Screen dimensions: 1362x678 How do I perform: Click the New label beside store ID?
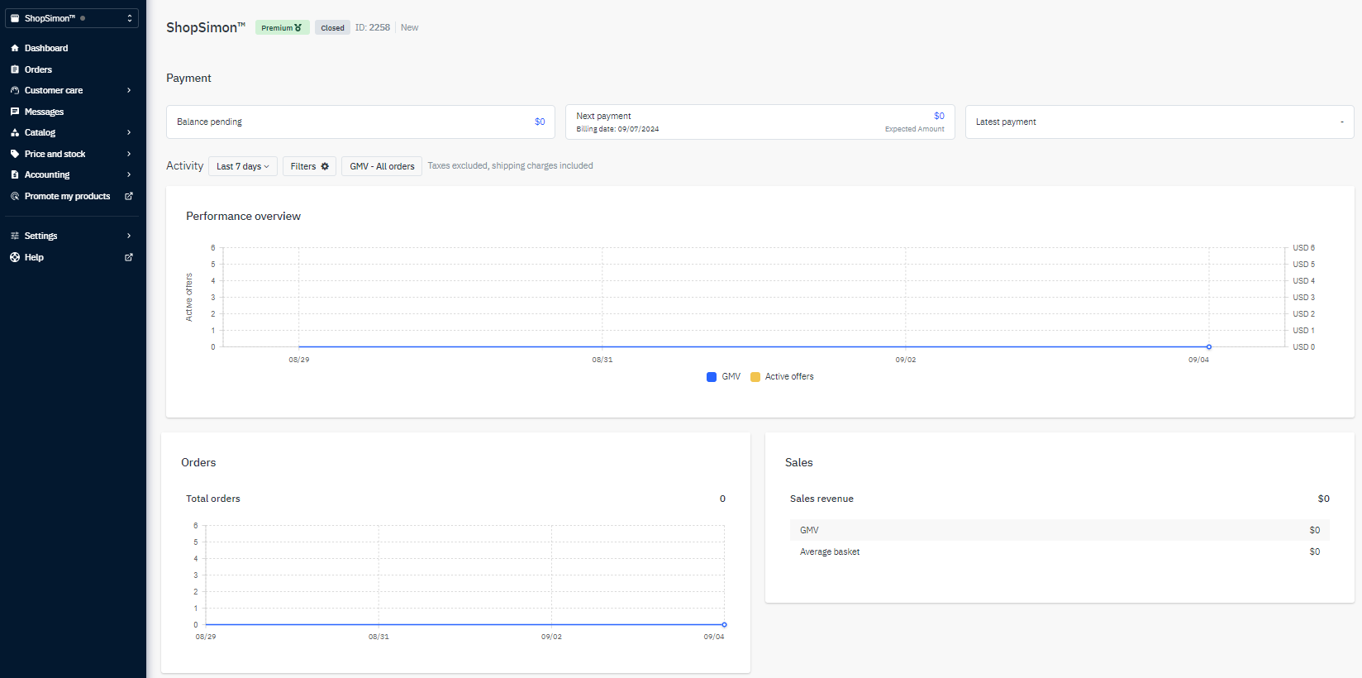[410, 27]
